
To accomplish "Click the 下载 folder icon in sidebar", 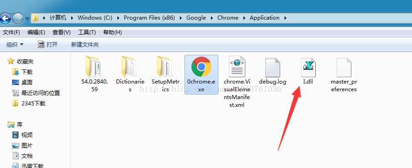I will tap(16, 72).
